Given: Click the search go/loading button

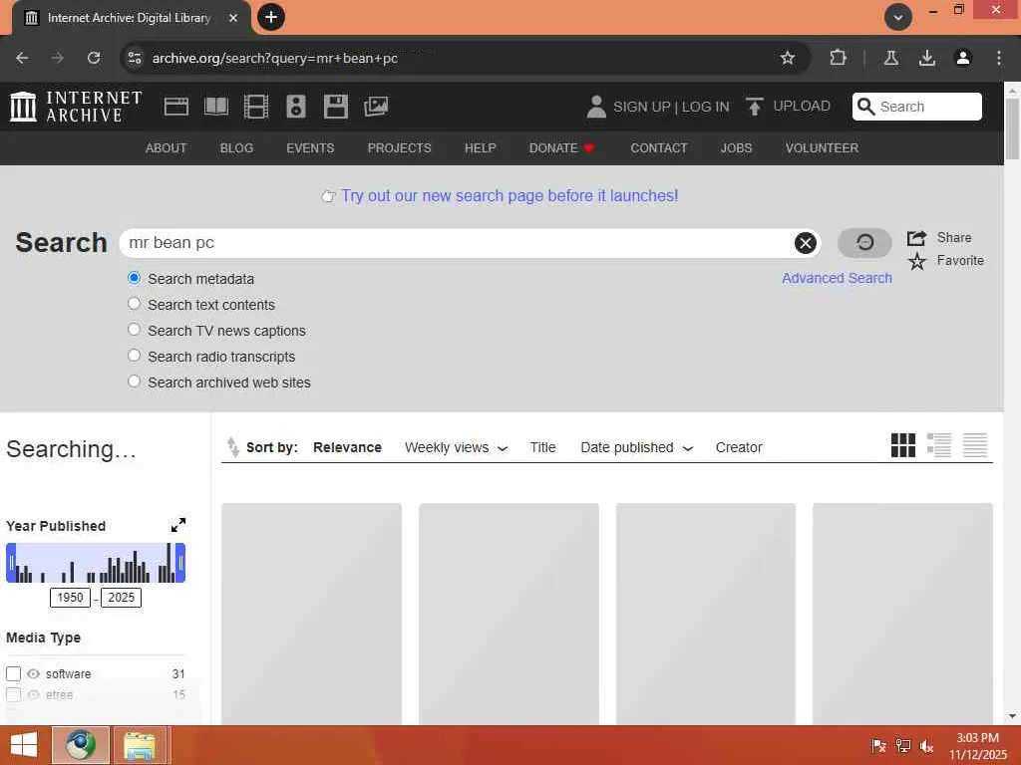Looking at the screenshot, I should pos(864,243).
